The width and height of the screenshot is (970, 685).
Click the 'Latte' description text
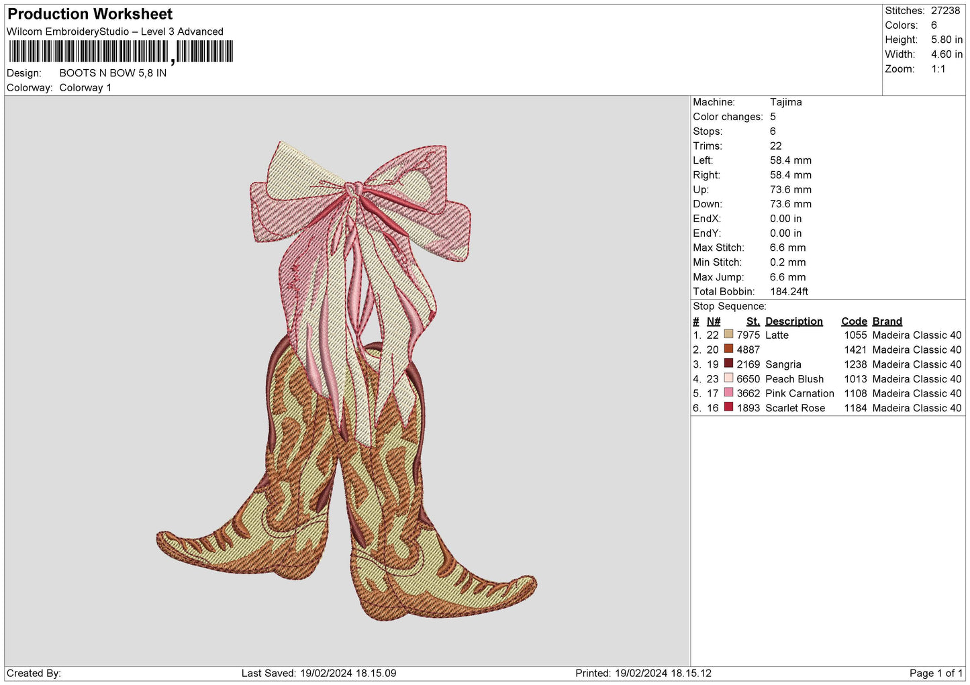click(x=777, y=335)
